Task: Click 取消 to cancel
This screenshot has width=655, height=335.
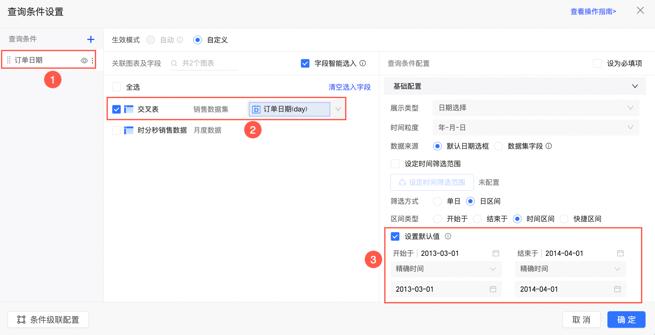Action: (581, 320)
